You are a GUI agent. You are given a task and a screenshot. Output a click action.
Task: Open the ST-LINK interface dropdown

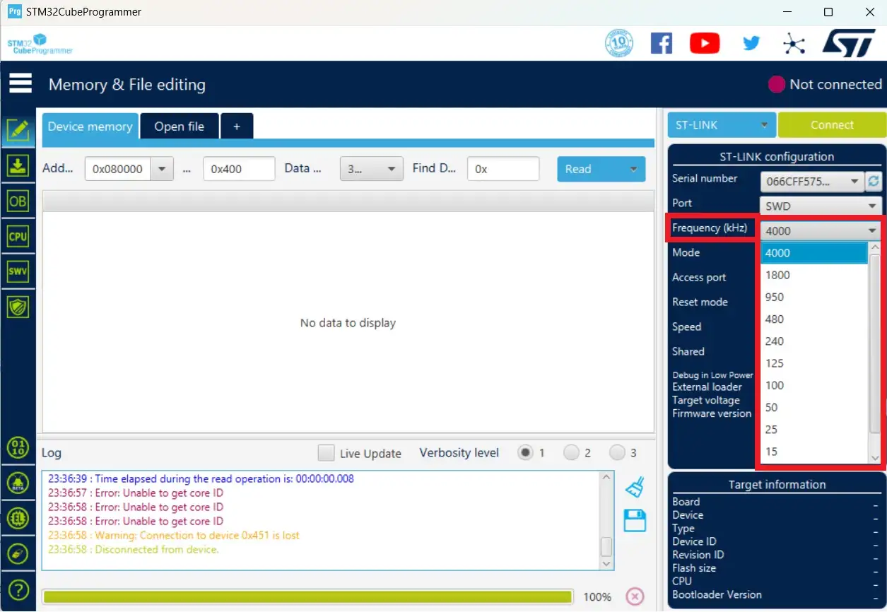point(722,125)
